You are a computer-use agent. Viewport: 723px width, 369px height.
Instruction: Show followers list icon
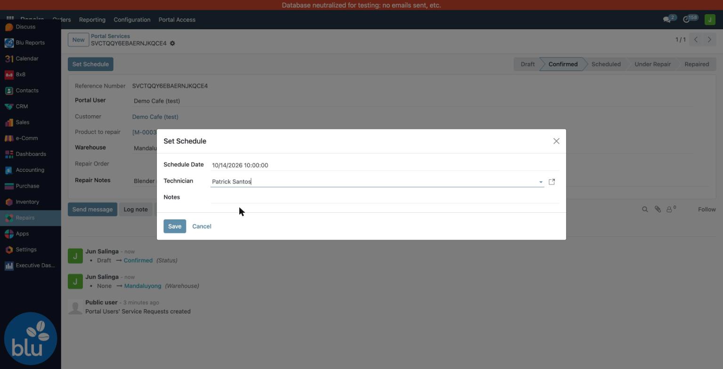click(x=671, y=209)
